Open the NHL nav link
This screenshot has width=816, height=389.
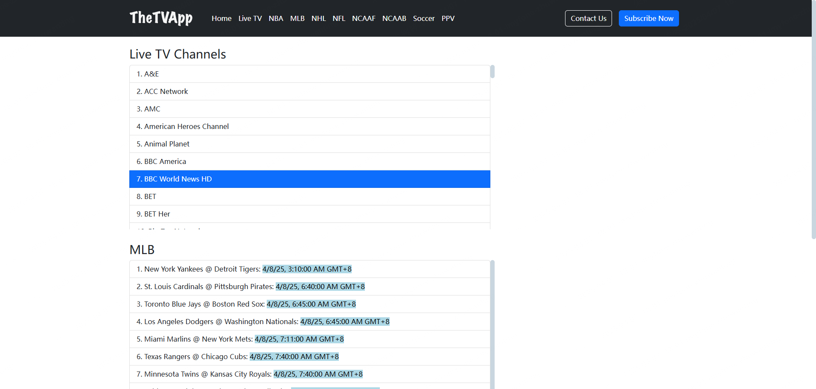(x=318, y=18)
